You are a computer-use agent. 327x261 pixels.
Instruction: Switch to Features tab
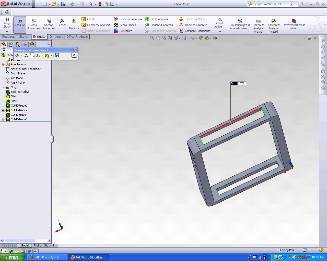8,37
